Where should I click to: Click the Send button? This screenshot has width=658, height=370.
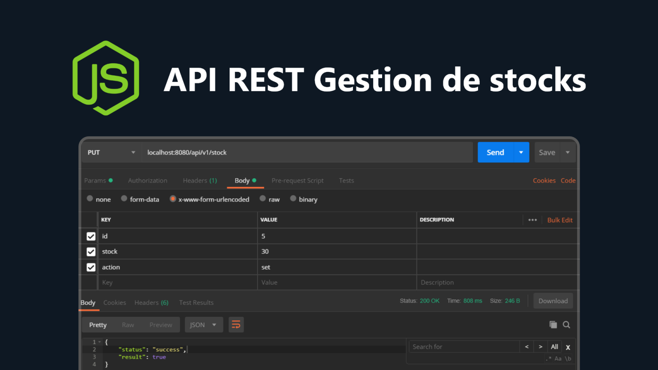496,152
